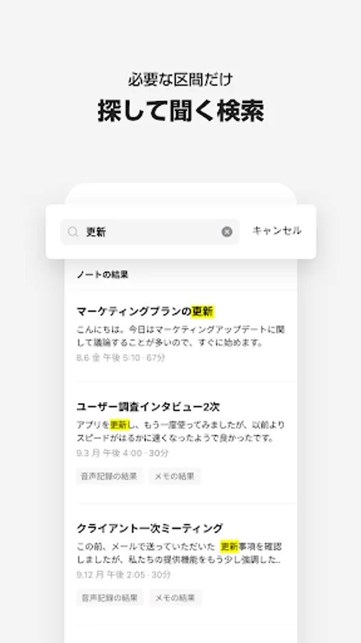The width and height of the screenshot is (361, 643).
Task: Select 音声記録の結果 chip under ユーザー調査インタビュー2次
Action: pos(109,476)
